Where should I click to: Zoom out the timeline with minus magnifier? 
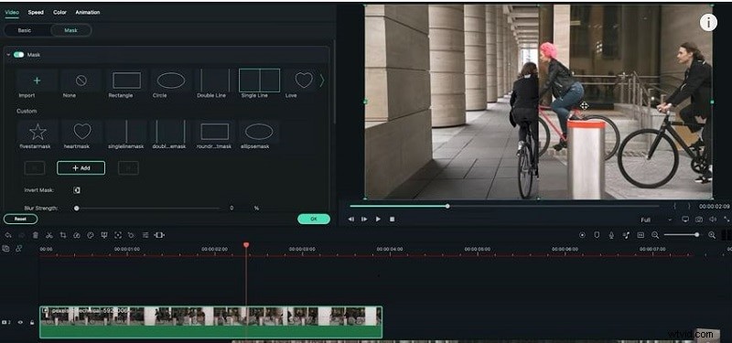click(x=655, y=235)
